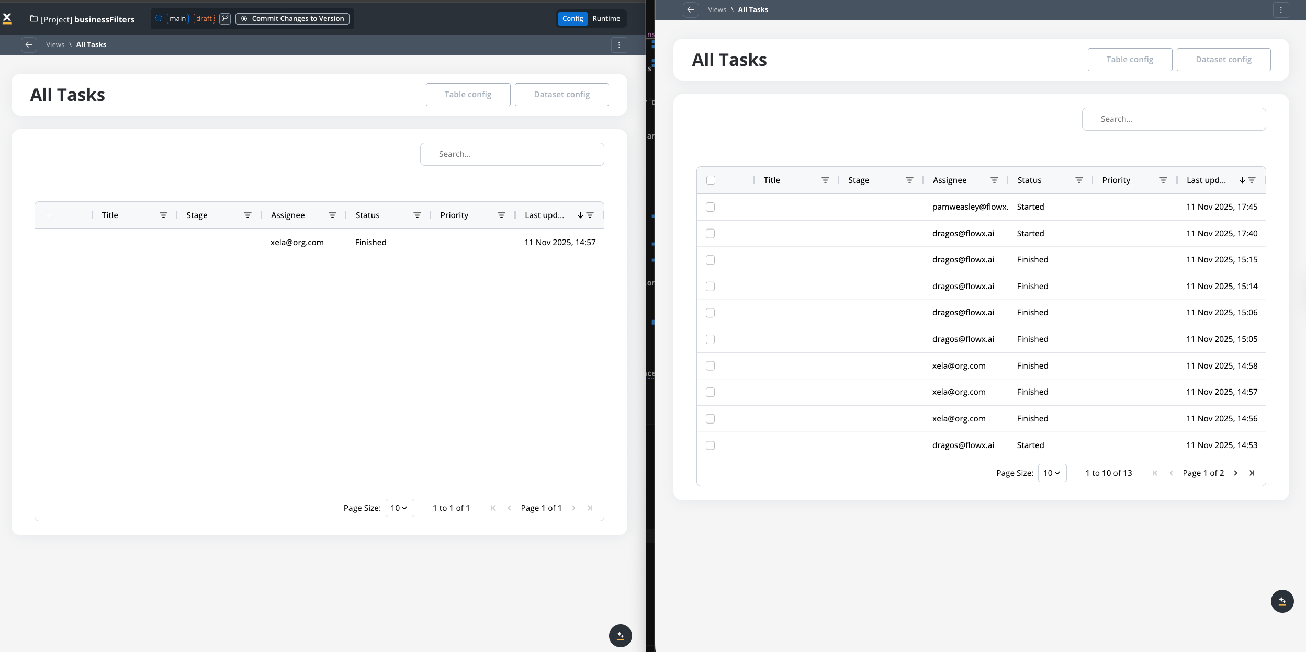1306x652 pixels.
Task: Open Table config for All Tasks
Action: [467, 94]
